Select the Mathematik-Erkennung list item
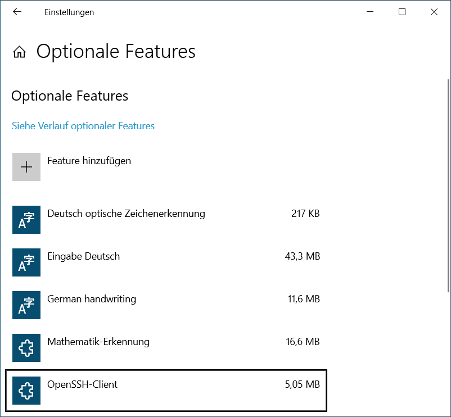This screenshot has width=451, height=417. pos(166,348)
